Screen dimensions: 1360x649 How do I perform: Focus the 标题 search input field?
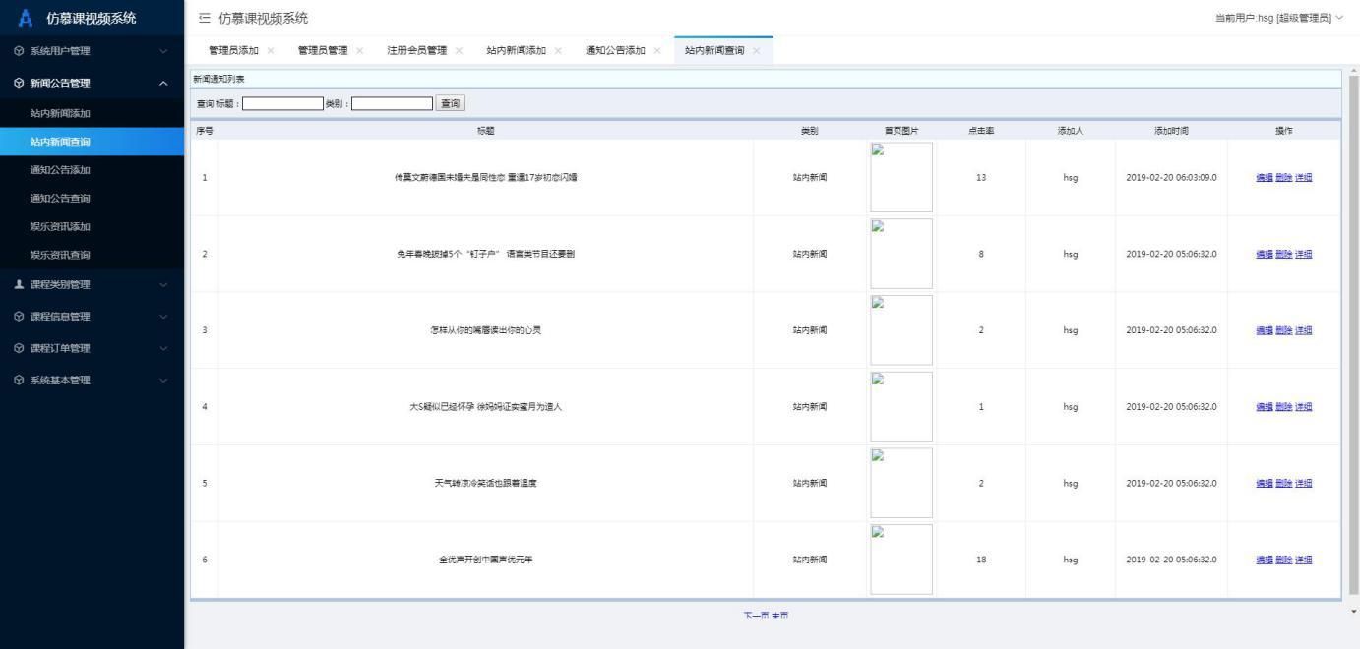click(x=283, y=103)
